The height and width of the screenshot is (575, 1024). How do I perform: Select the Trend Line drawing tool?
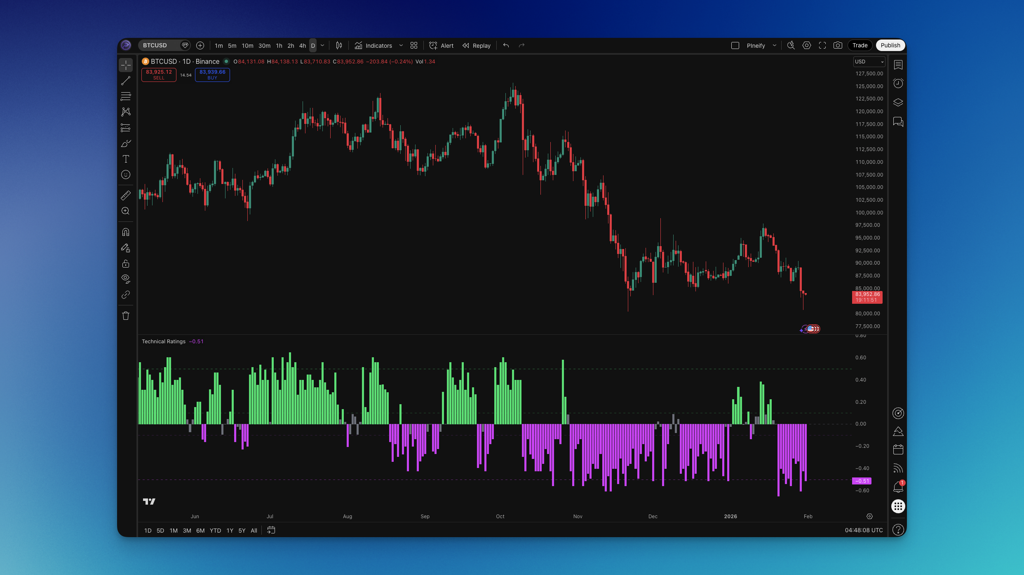tap(126, 81)
